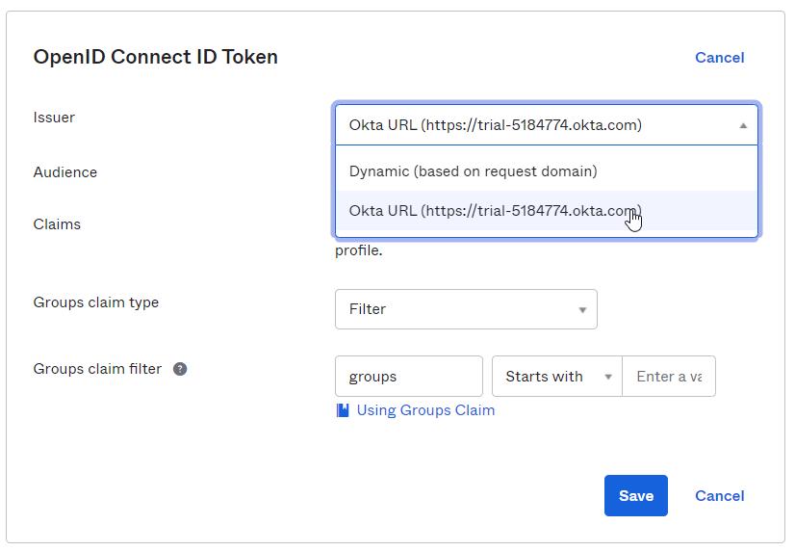Click the Groups claim type label

point(96,302)
